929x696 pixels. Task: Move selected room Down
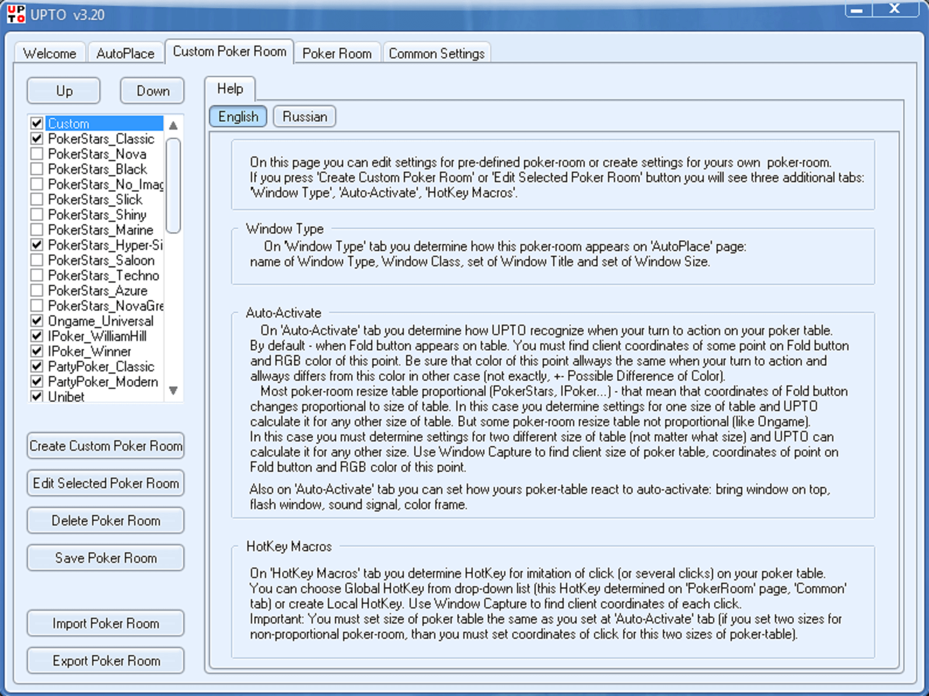[153, 91]
